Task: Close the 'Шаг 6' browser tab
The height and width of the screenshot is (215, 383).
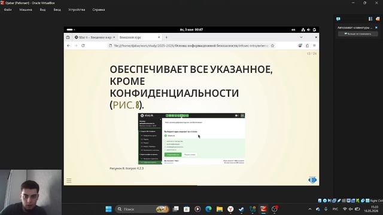Action: (x=114, y=37)
